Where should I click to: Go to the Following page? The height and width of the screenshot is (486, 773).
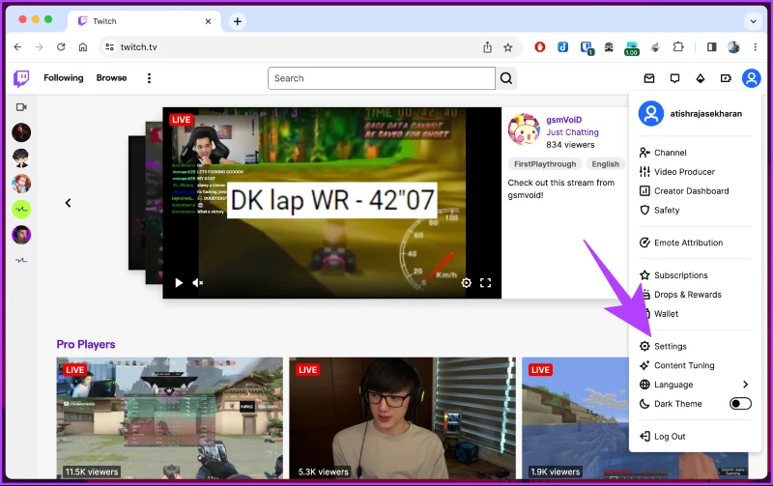pyautogui.click(x=64, y=78)
